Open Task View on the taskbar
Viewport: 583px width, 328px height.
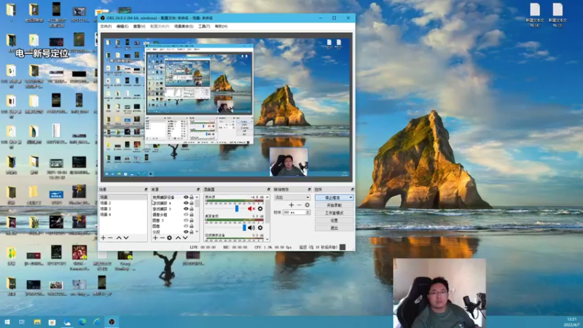(22, 321)
